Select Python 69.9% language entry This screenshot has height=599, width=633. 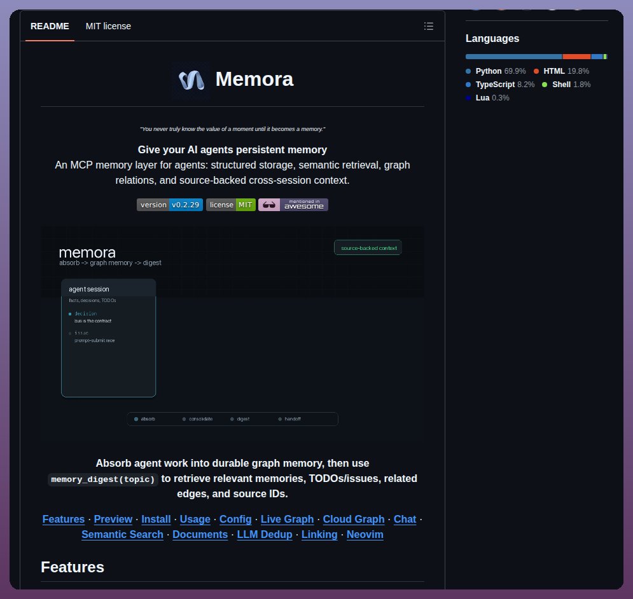496,71
